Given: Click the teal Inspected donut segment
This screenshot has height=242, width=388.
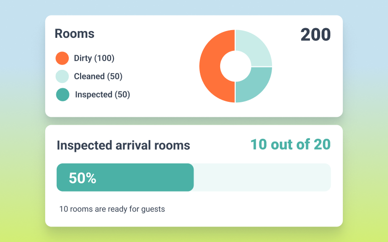Looking at the screenshot, I should [x=254, y=84].
